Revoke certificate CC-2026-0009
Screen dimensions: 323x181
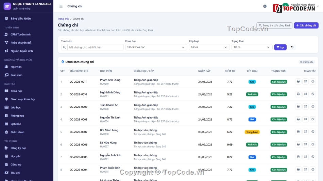tap(313, 107)
